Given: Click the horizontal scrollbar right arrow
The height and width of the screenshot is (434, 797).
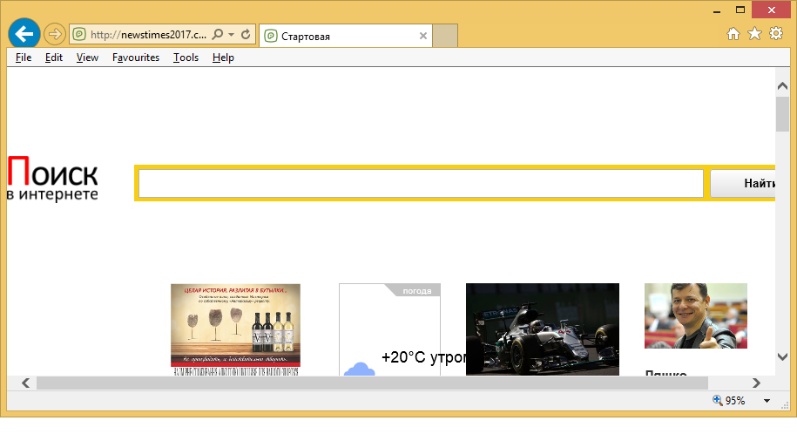Looking at the screenshot, I should 756,383.
